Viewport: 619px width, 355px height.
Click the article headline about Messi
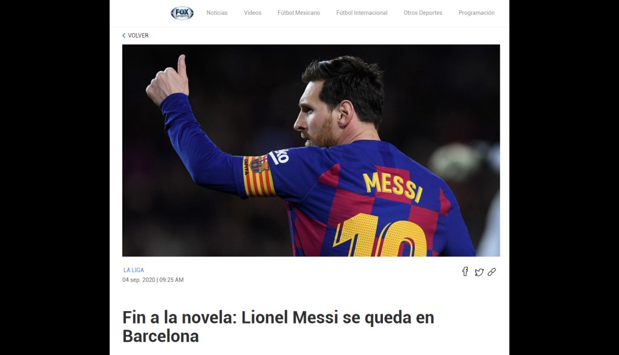coord(278,326)
